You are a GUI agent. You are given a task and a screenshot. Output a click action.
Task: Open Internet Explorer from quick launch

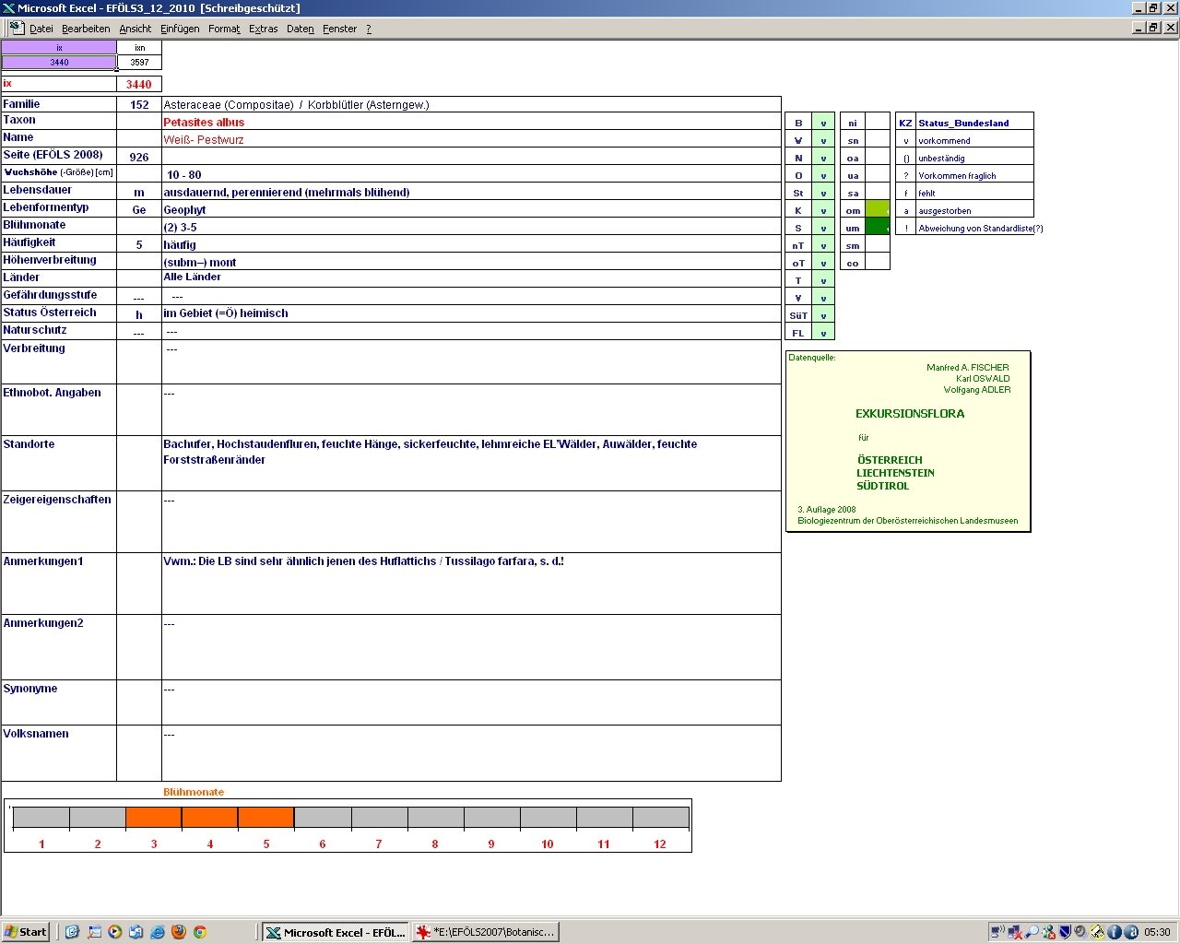point(158,932)
